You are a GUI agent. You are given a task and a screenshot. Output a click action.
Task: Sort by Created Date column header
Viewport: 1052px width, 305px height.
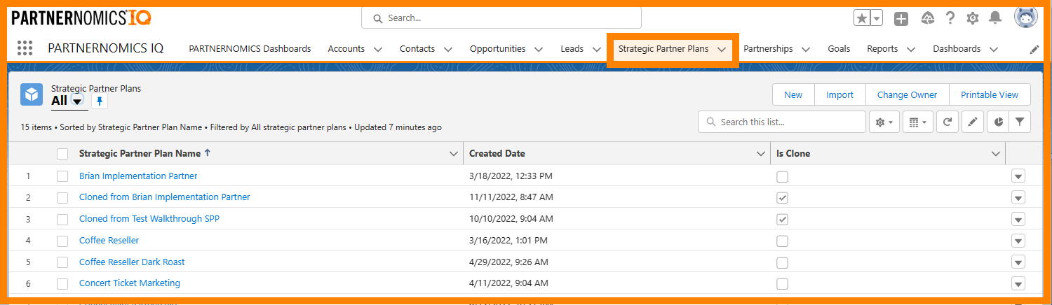coord(497,154)
